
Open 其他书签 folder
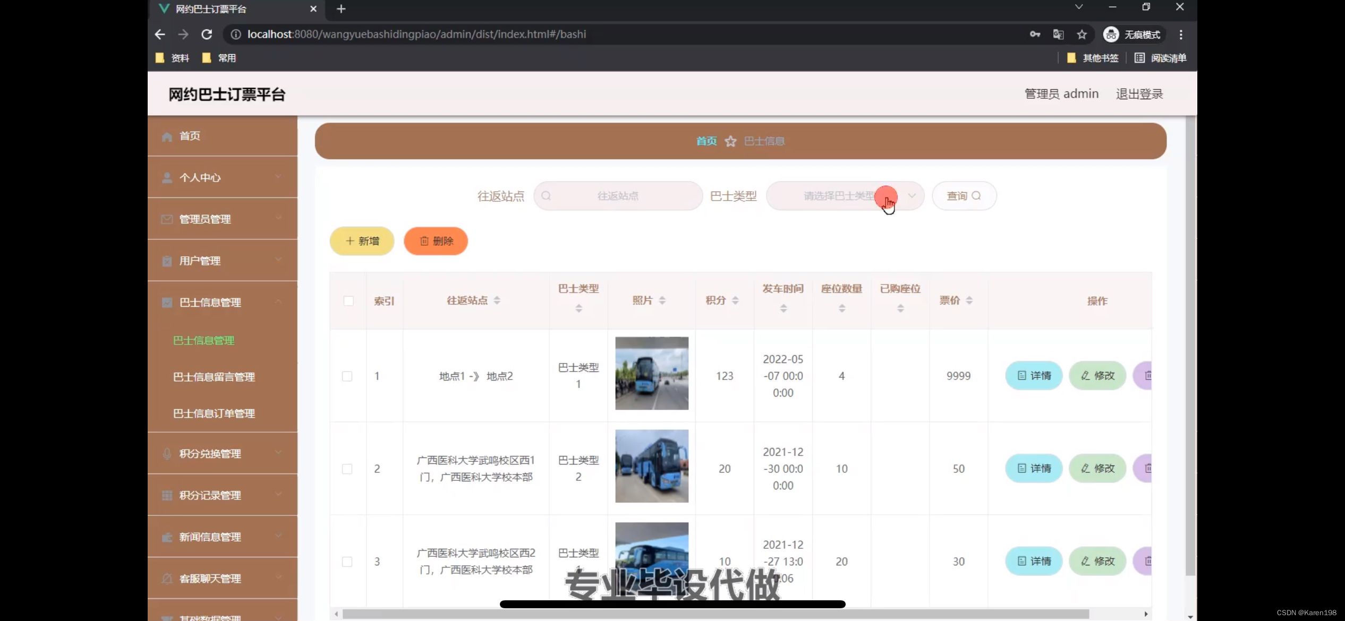1093,58
